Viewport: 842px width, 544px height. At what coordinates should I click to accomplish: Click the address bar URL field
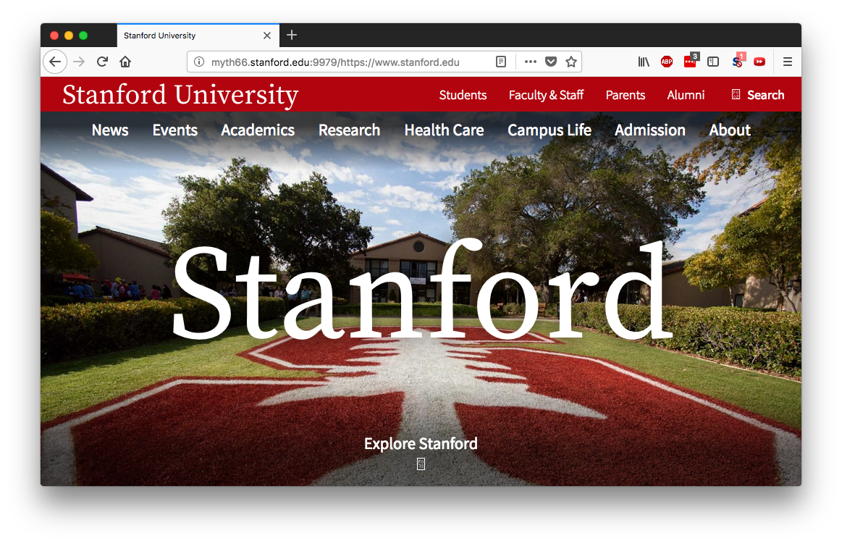(x=340, y=62)
